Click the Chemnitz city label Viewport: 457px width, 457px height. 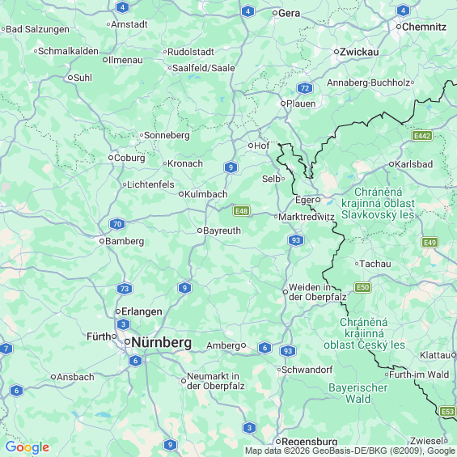[424, 27]
